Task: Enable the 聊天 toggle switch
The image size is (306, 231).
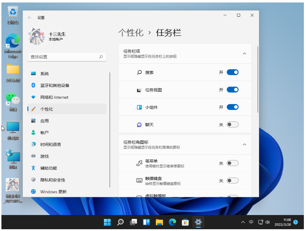Action: pyautogui.click(x=232, y=125)
